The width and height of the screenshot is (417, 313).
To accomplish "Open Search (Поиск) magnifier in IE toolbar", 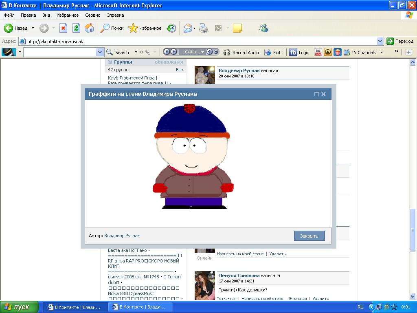I will tap(112, 28).
